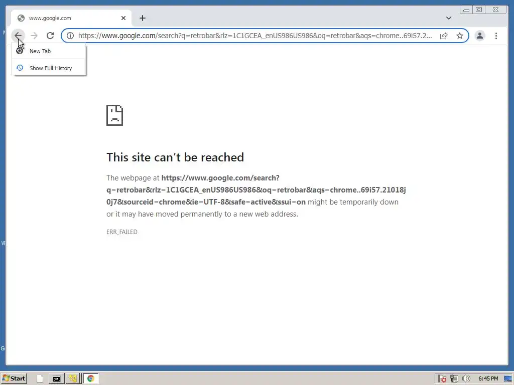The image size is (514, 385).
Task: Click the sad page error icon
Action: pyautogui.click(x=115, y=115)
